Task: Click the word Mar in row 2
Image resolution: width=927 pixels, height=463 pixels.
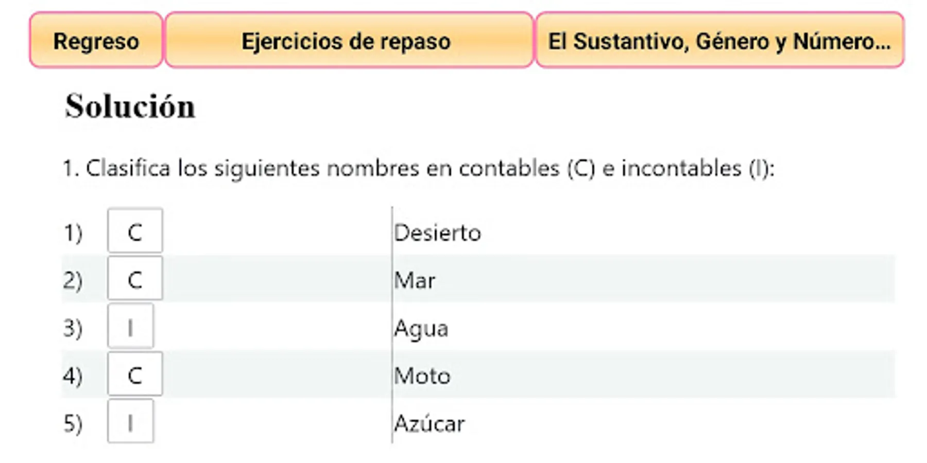Action: (x=415, y=281)
